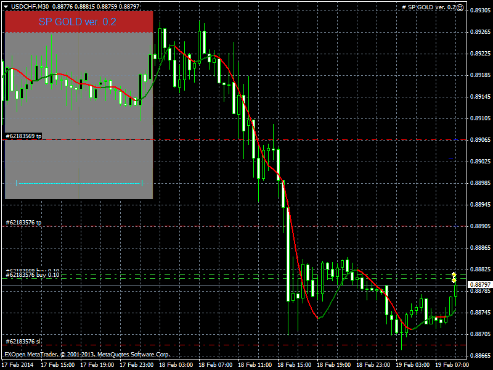Image resolution: width=493 pixels, height=370 pixels.
Task: Click the '18 Feb 23:00' time axis label
Action: coord(373,365)
